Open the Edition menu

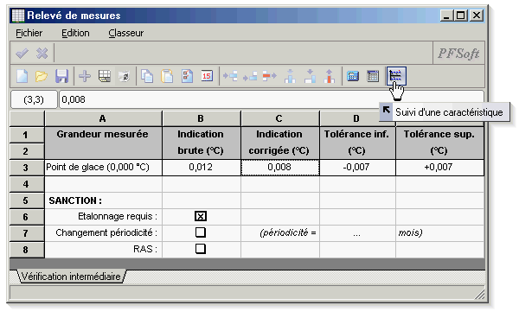coord(75,33)
